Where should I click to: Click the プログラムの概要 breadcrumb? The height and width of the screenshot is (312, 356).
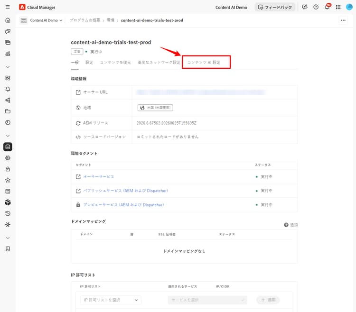click(x=84, y=20)
